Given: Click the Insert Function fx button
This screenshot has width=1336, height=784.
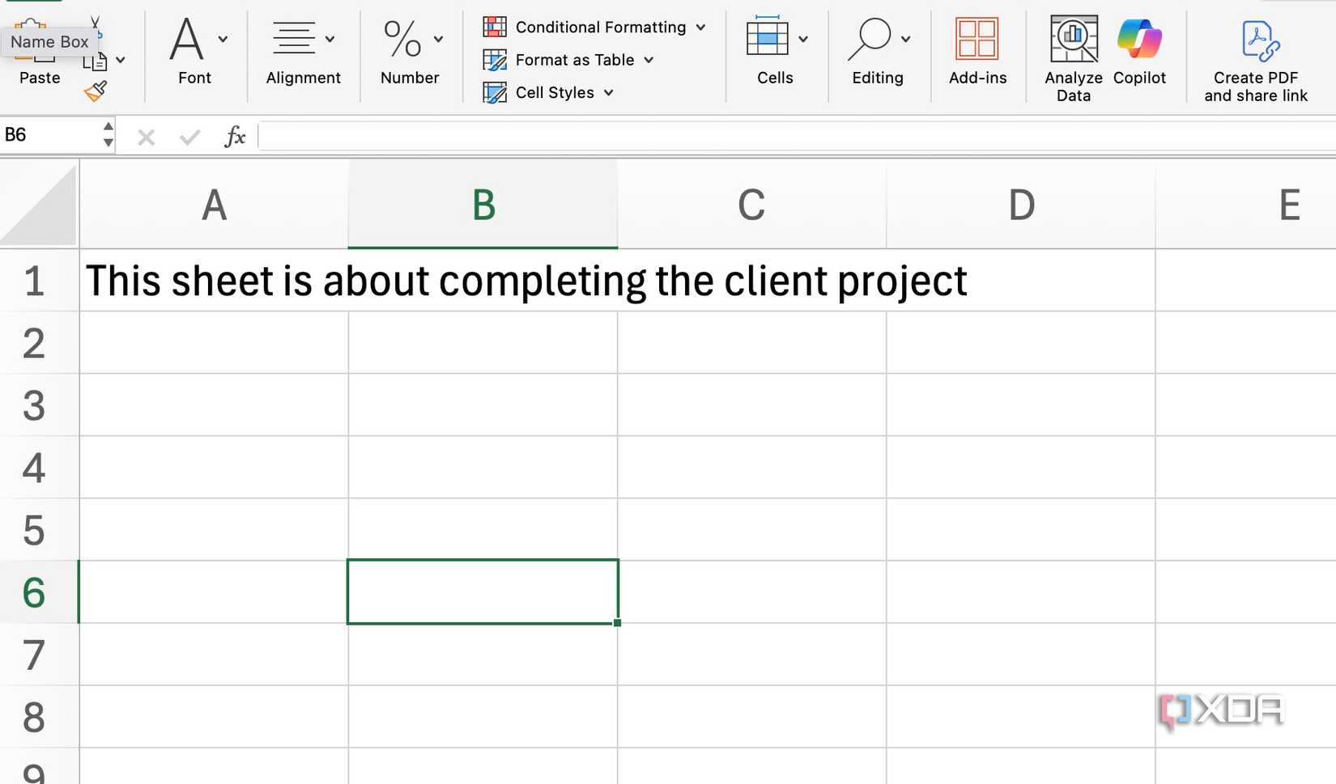Looking at the screenshot, I should point(234,136).
